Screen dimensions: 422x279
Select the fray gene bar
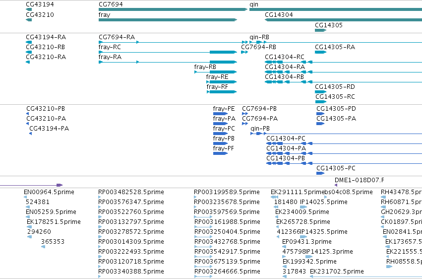168,20
